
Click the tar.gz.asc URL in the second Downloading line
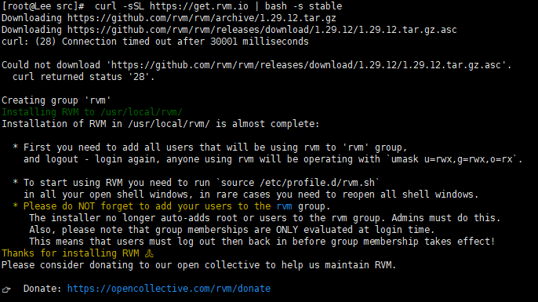point(262,30)
